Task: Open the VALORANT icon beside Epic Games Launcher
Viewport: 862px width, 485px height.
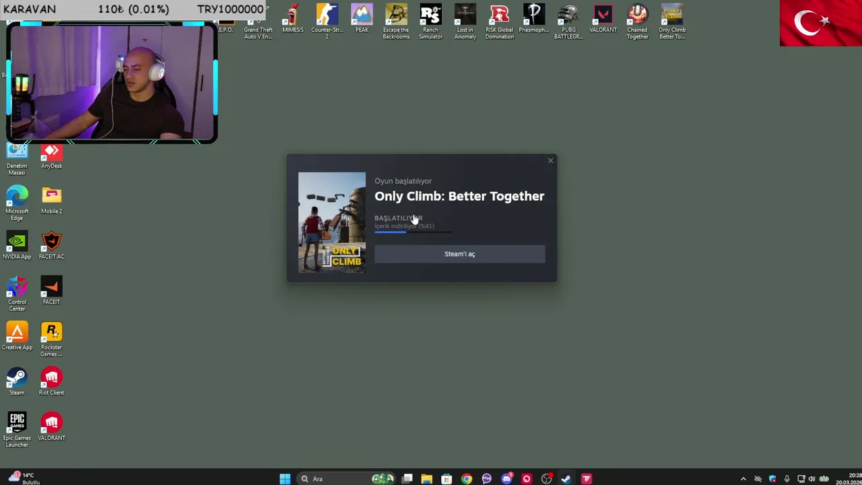Action: [51, 427]
